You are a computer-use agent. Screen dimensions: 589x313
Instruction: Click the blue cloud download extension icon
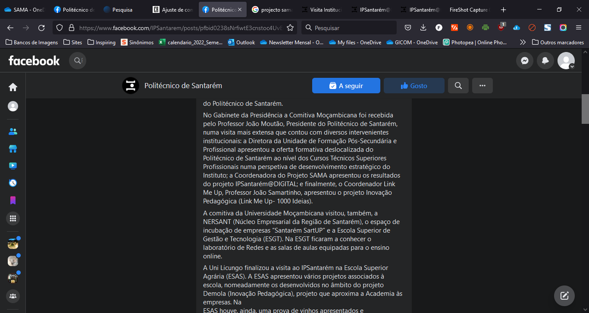(517, 28)
